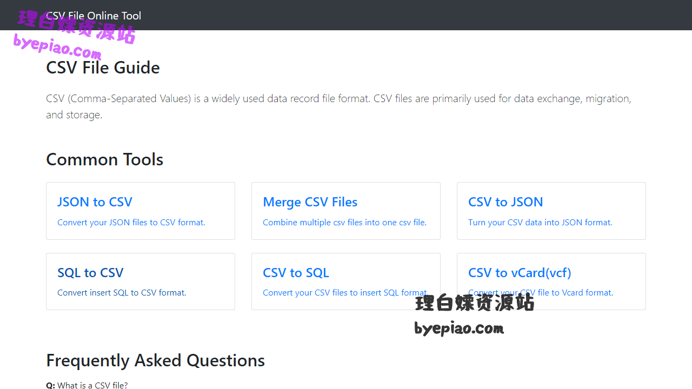
Task: Open the CSV to vCard(vcf) tool
Action: click(551, 281)
